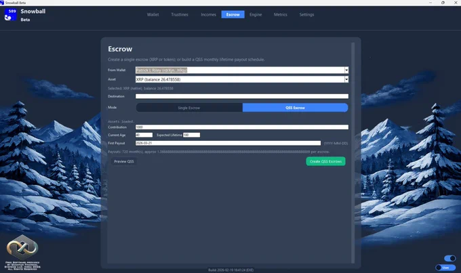Screen dimensions: 461x273
Task: Click the build timestamp text at bottom
Action: [x=230, y=270]
